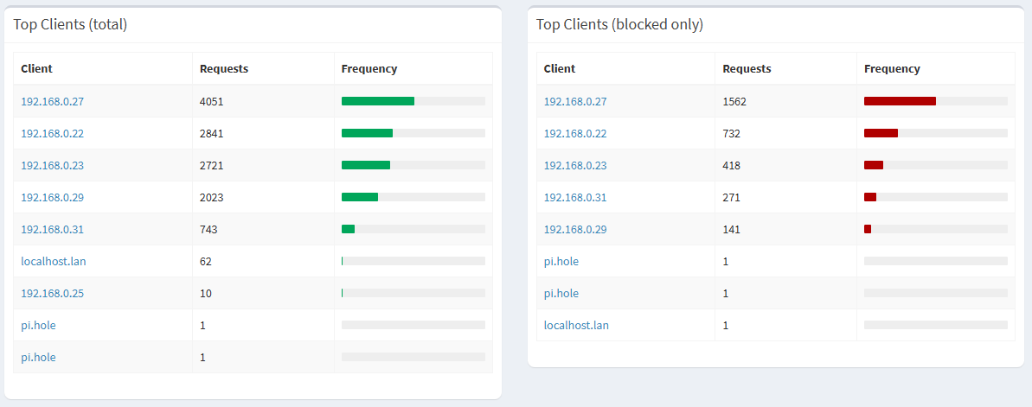1032x407 pixels.
Task: Click Client column header in blocked only table
Action: pyautogui.click(x=560, y=68)
